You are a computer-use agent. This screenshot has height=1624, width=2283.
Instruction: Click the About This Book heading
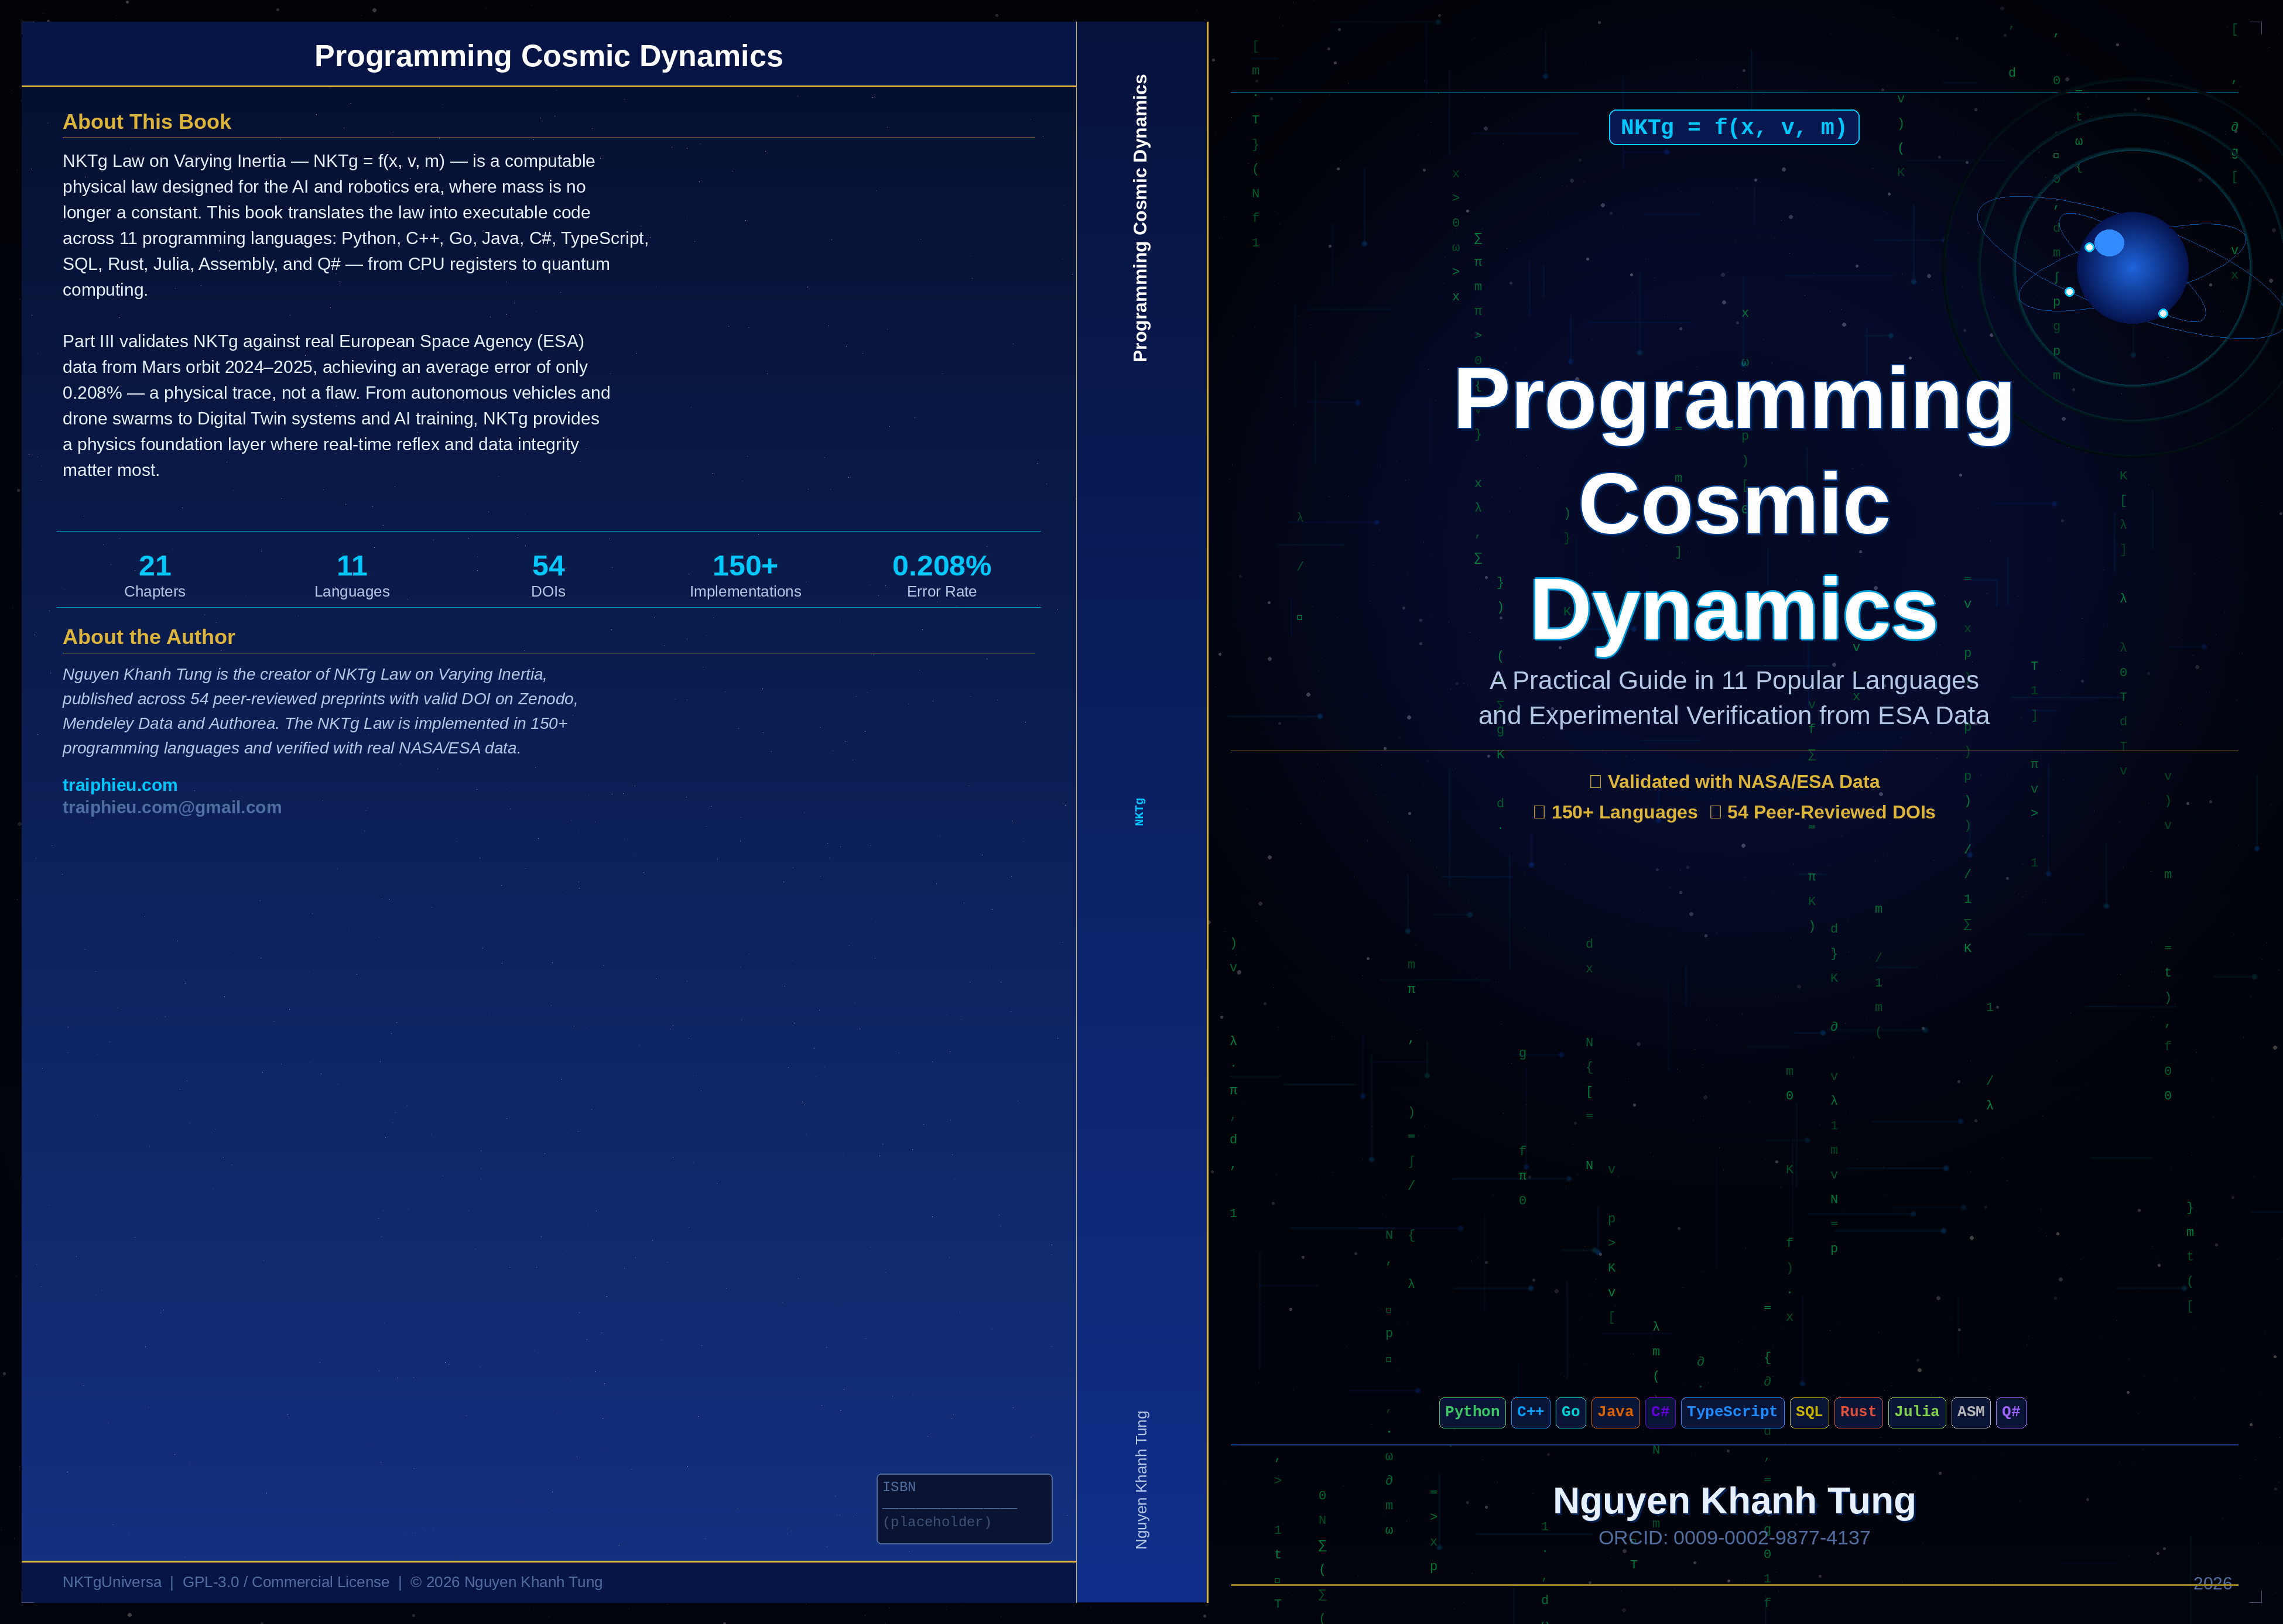[147, 122]
